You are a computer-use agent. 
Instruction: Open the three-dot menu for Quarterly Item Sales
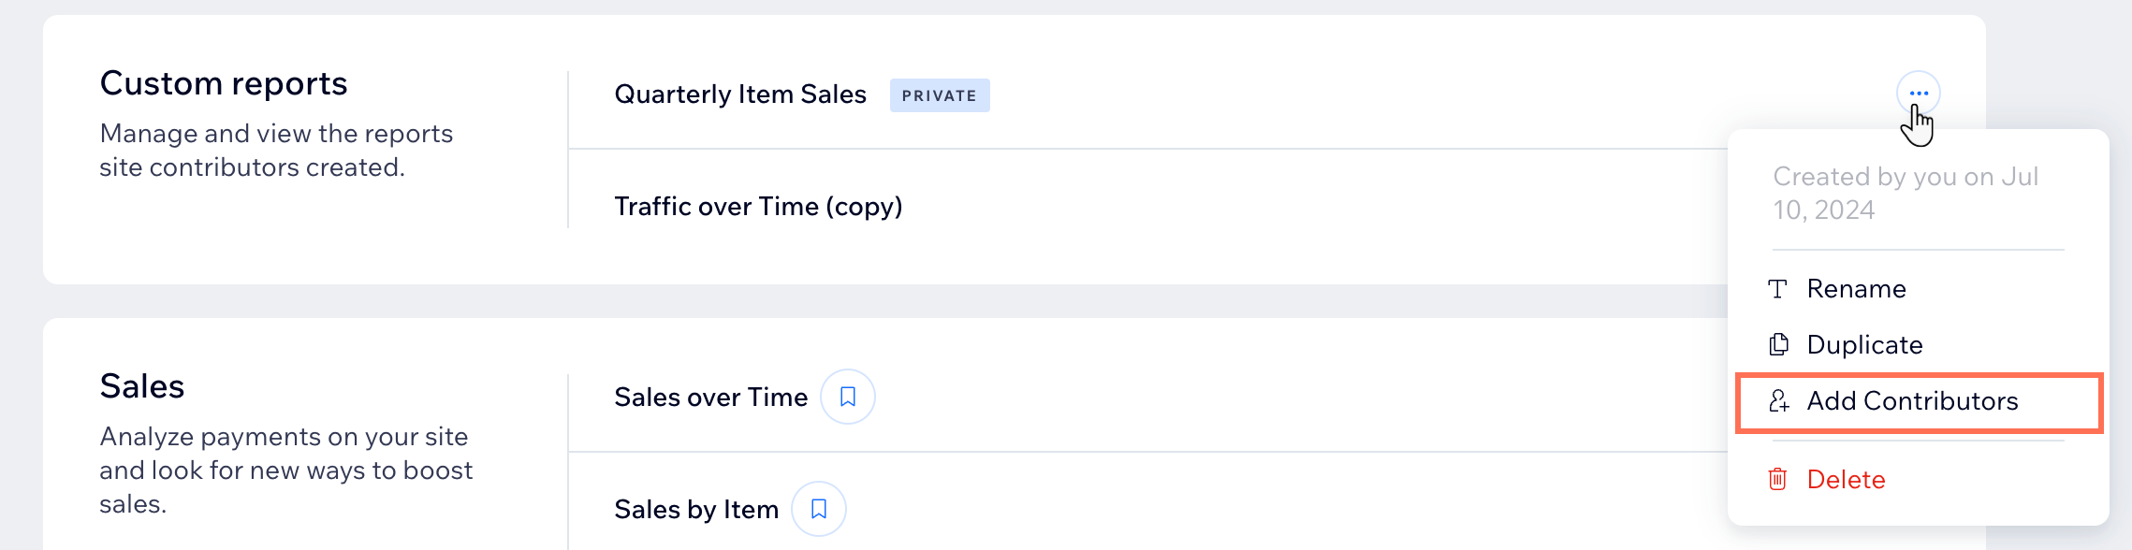coord(1918,94)
